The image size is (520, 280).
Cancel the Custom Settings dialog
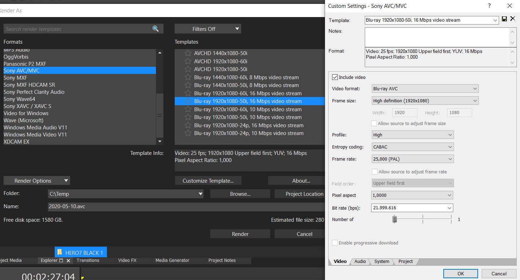click(x=499, y=273)
